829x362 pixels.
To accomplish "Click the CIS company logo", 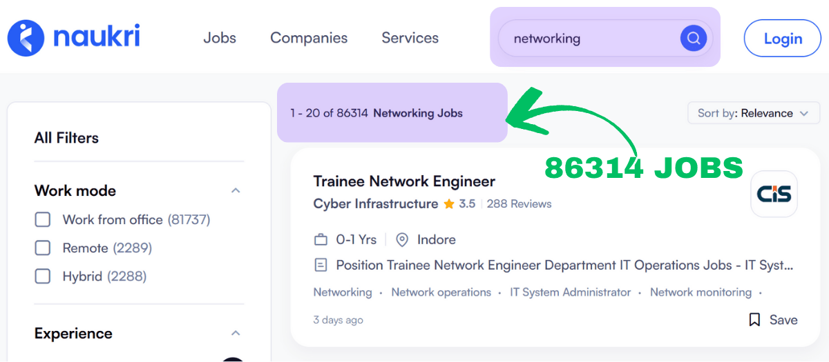I will coord(774,194).
